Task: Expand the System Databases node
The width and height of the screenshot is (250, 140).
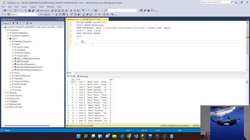Action: coord(8,33)
